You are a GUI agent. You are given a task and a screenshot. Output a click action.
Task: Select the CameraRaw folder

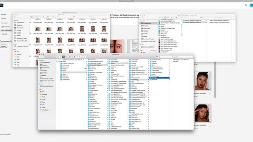click(x=134, y=80)
